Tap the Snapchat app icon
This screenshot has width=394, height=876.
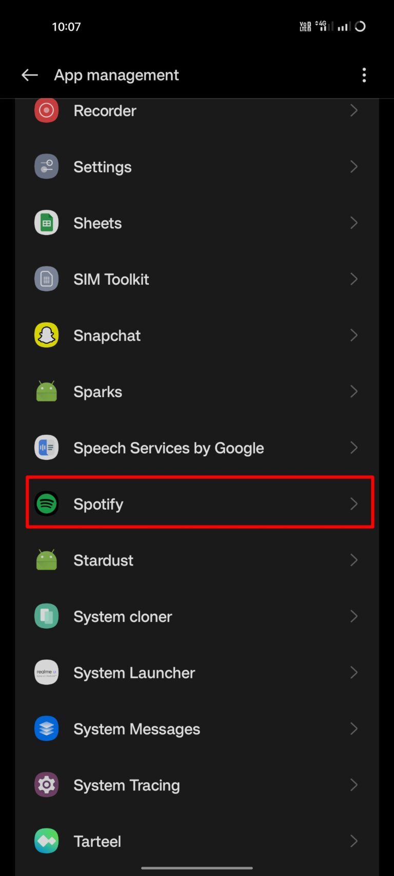click(x=46, y=335)
